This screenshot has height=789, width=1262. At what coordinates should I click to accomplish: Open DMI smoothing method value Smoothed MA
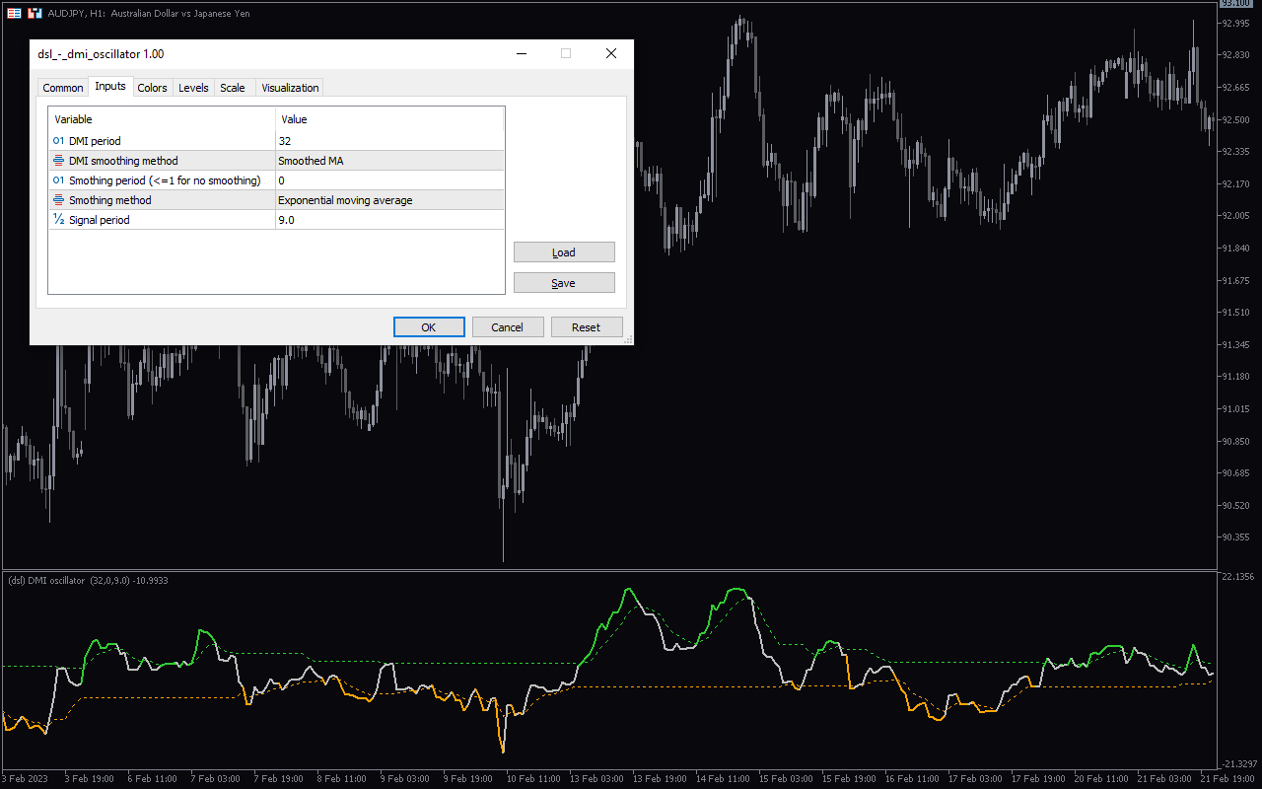click(389, 161)
